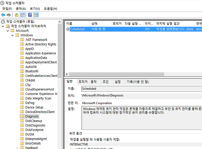Screen dimensions: 202x149
Task: Select the Diagnosis folder
Action: pos(32,116)
